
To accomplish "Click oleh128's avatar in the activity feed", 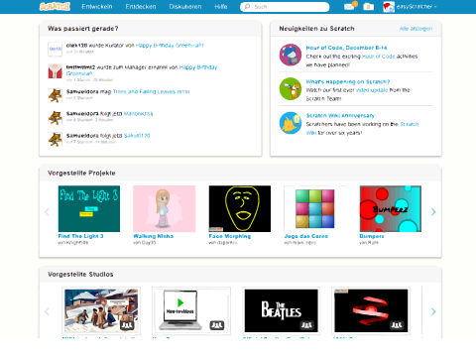I will (x=55, y=49).
